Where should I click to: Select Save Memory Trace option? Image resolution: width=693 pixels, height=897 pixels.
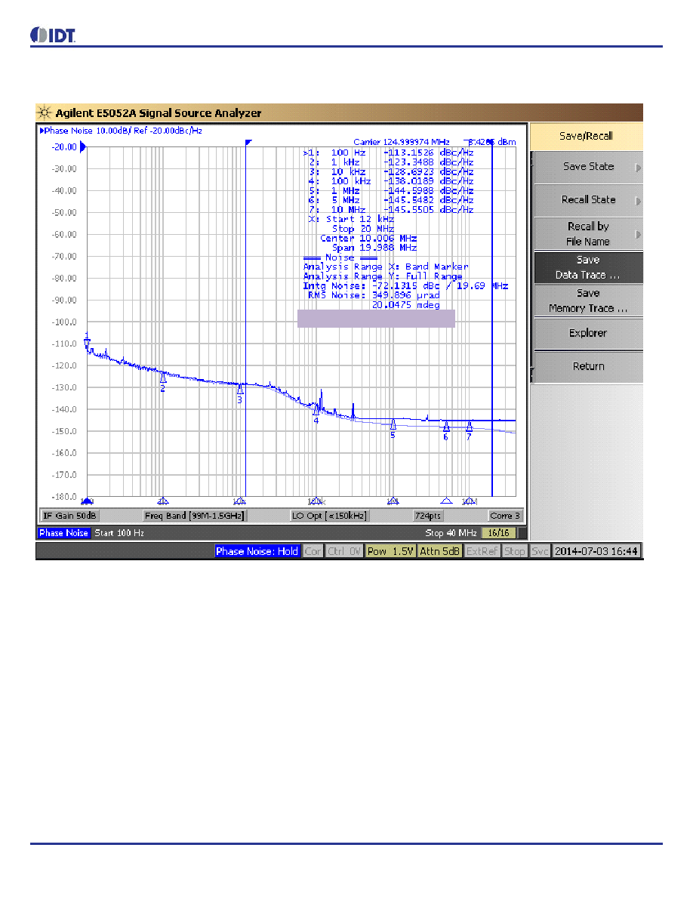click(588, 301)
